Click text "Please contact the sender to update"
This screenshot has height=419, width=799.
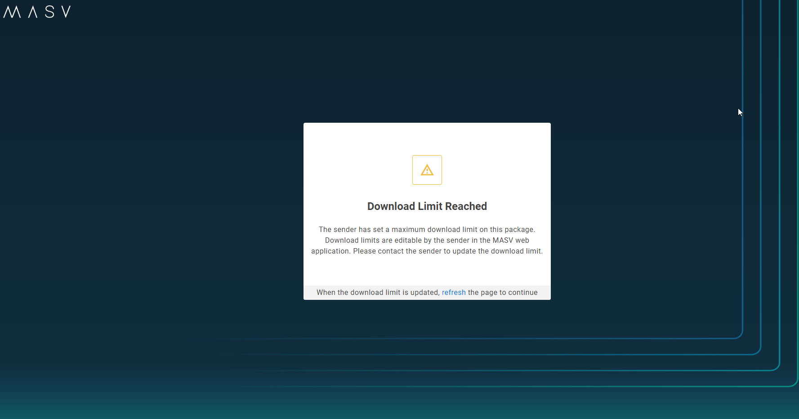coord(415,251)
